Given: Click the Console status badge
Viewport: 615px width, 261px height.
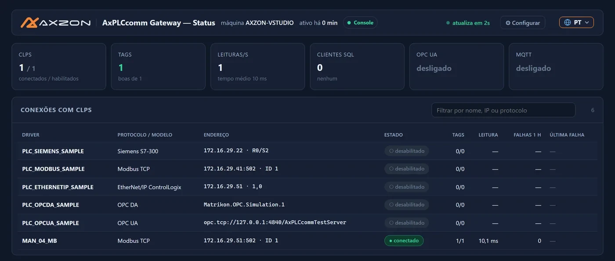Looking at the screenshot, I should click(360, 23).
